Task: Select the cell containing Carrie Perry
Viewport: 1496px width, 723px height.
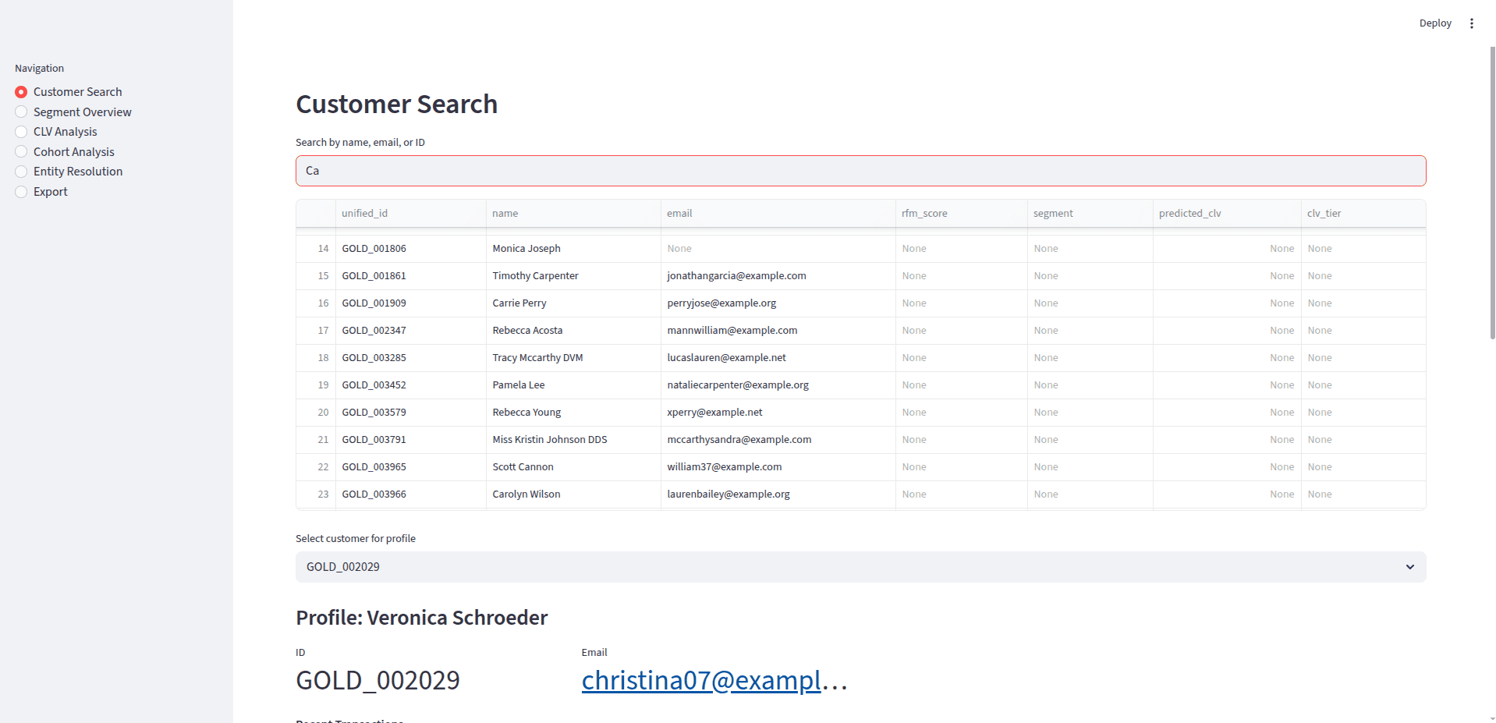Action: [519, 303]
